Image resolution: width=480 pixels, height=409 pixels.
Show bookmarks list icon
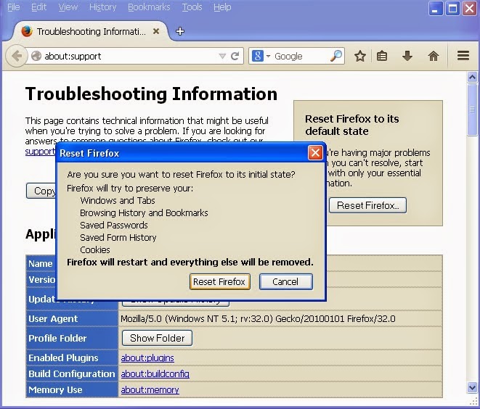pyautogui.click(x=382, y=56)
